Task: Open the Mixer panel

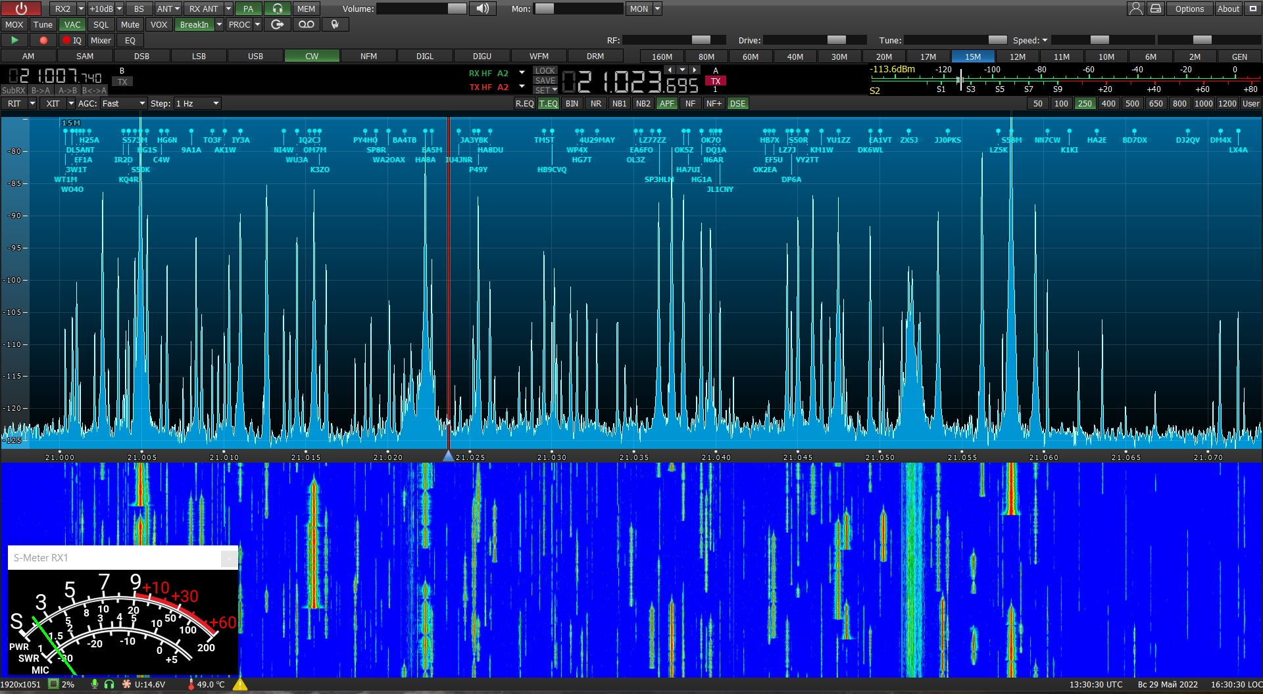Action: (x=101, y=40)
